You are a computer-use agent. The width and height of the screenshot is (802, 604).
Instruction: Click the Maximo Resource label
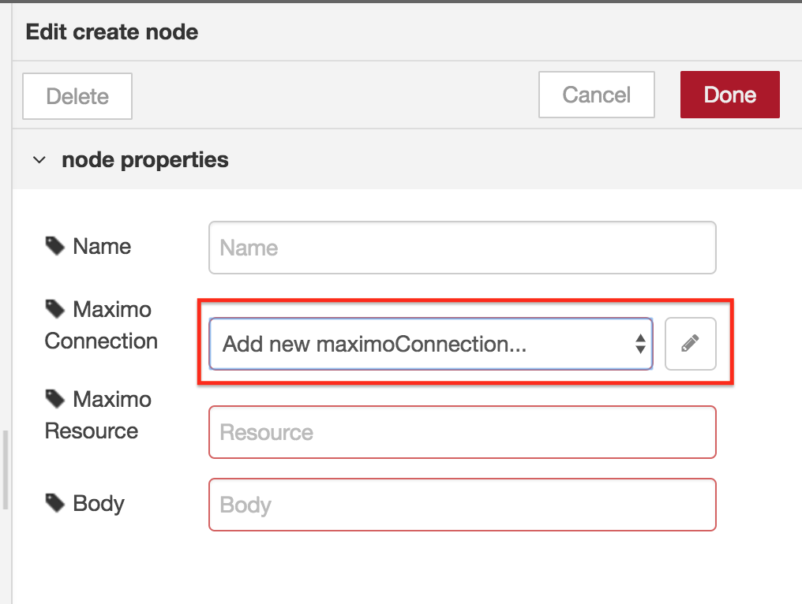pyautogui.click(x=98, y=415)
